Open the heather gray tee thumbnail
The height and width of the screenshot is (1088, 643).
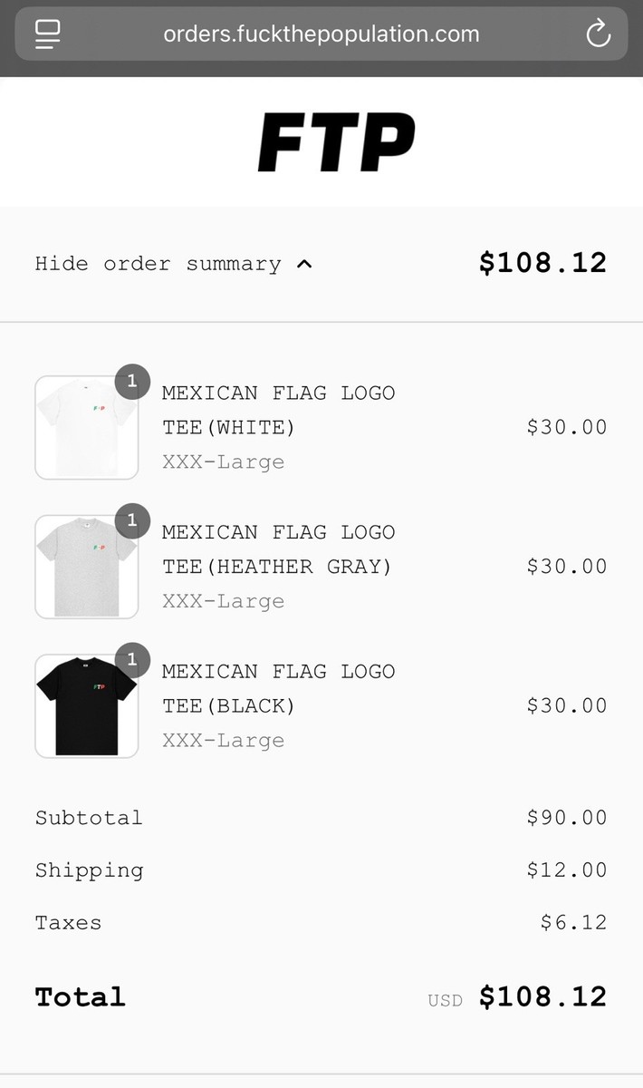pyautogui.click(x=86, y=568)
